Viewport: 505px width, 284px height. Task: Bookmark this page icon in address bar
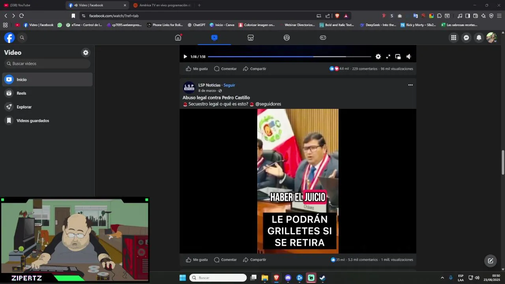(x=73, y=16)
